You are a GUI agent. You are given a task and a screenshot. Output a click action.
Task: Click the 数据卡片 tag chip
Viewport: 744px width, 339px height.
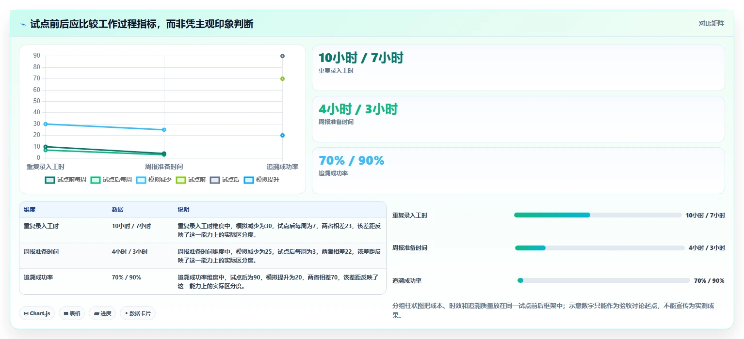tap(138, 313)
